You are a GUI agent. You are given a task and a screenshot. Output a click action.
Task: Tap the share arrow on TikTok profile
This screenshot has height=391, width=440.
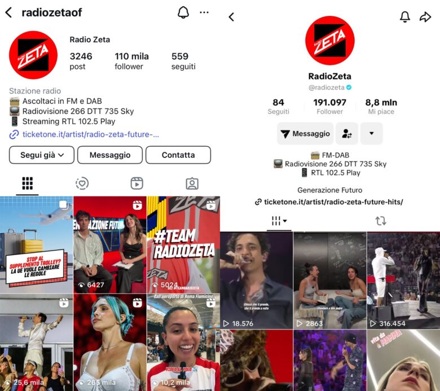[x=425, y=17]
